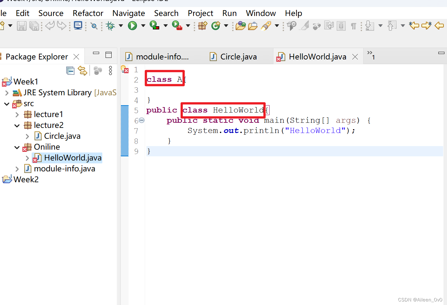Image resolution: width=447 pixels, height=305 pixels.
Task: Click the Open Task folder icon
Action: click(253, 26)
